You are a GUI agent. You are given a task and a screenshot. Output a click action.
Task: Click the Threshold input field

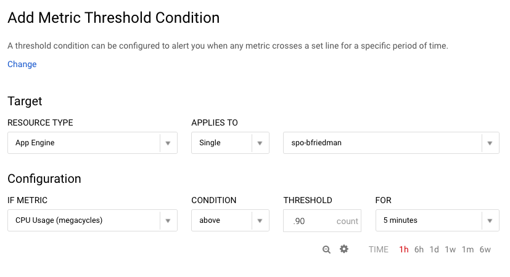(x=311, y=220)
